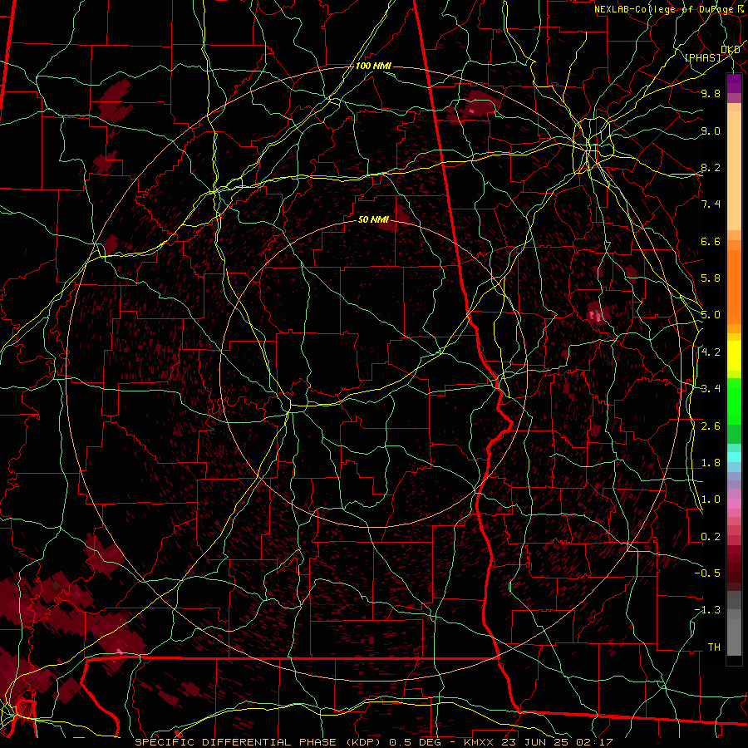Image resolution: width=748 pixels, height=748 pixels.
Task: Select the 9.0 value on the color scale
Action: pyautogui.click(x=711, y=131)
